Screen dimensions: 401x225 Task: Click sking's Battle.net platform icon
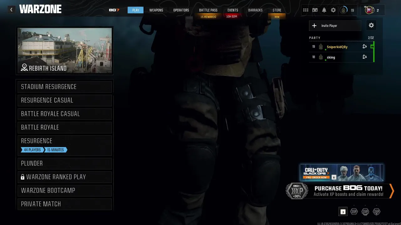(x=365, y=57)
